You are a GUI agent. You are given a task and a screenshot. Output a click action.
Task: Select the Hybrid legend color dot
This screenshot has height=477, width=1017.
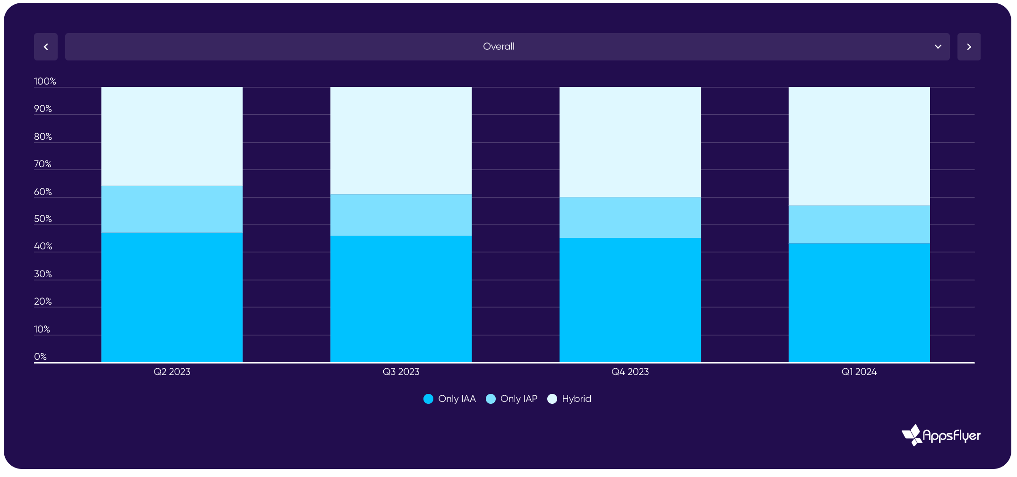click(552, 399)
